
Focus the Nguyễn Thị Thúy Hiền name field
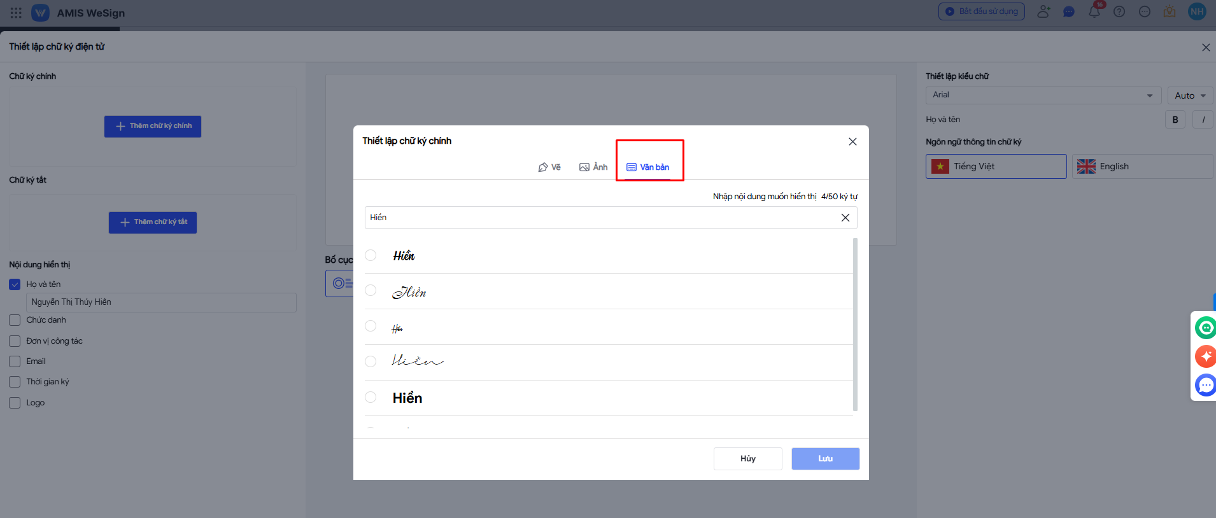161,302
